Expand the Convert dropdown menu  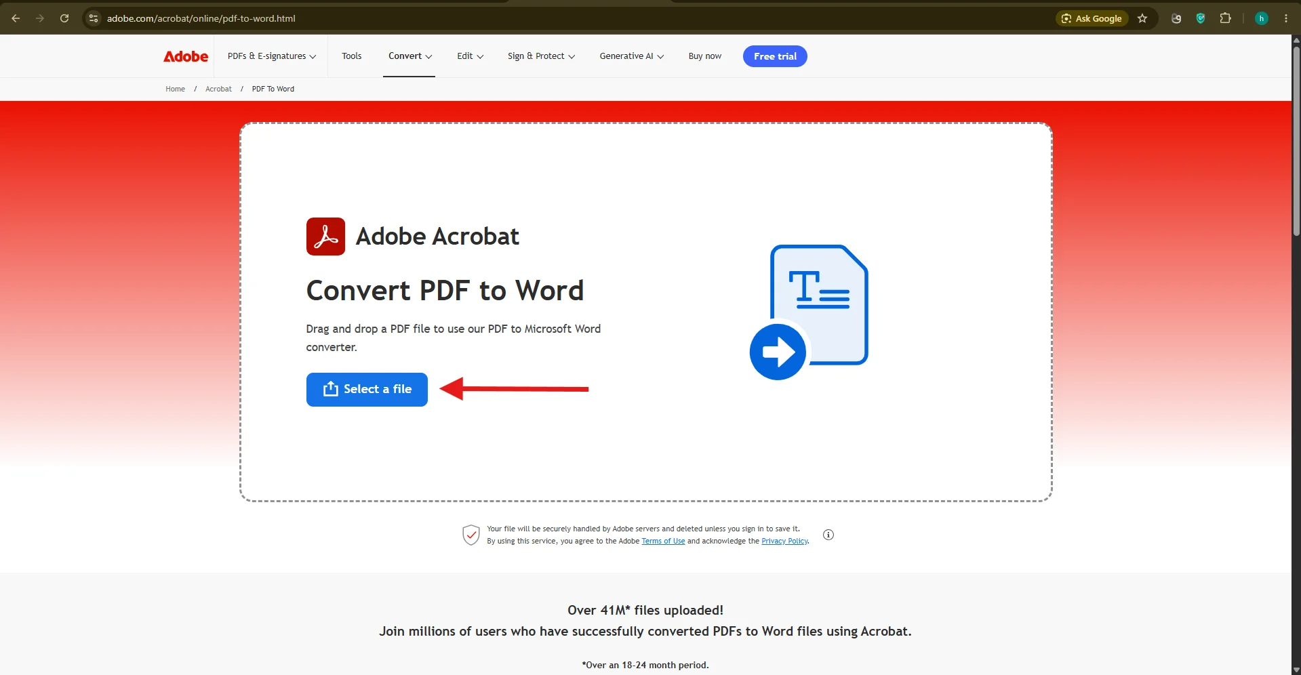pos(410,56)
